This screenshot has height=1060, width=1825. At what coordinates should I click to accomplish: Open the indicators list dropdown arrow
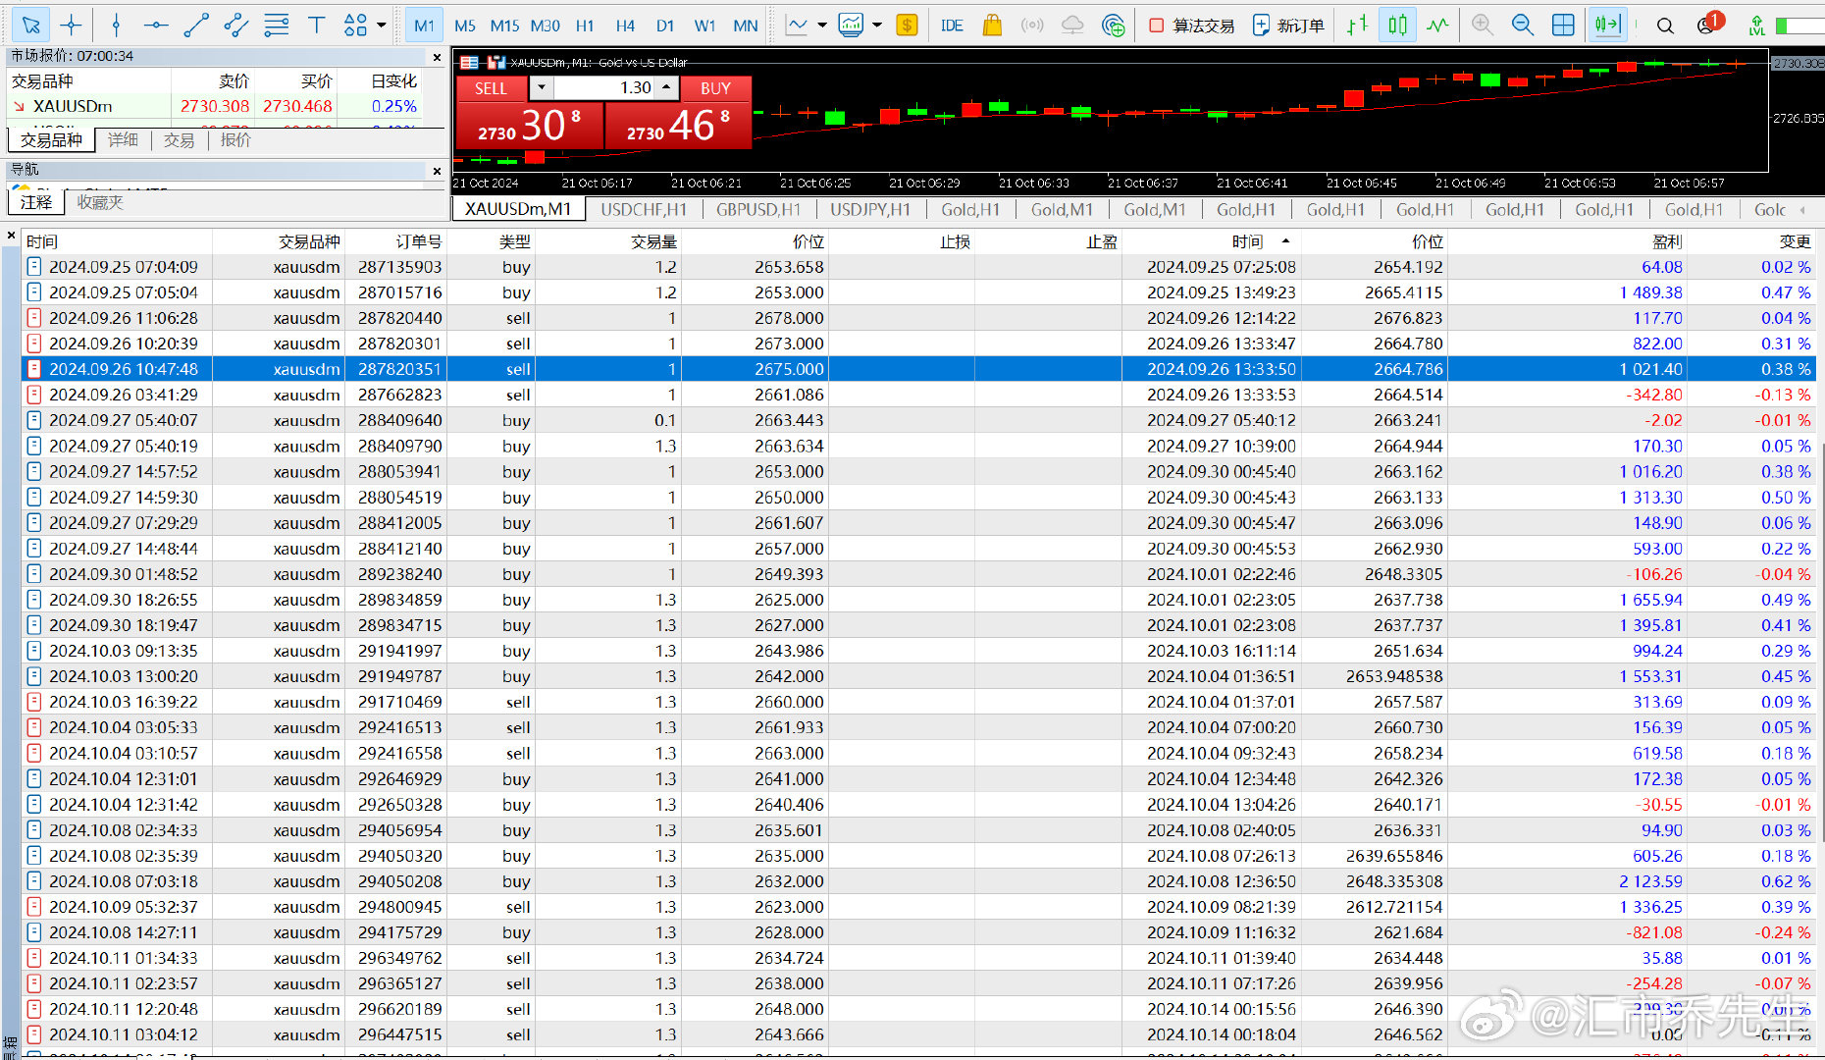822,26
